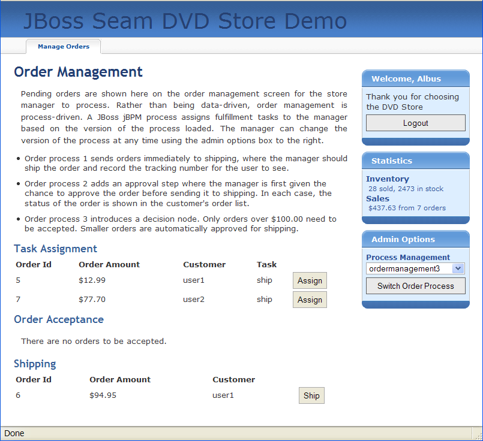The image size is (483, 441).
Task: Assign the ship task for order 5
Action: point(310,280)
